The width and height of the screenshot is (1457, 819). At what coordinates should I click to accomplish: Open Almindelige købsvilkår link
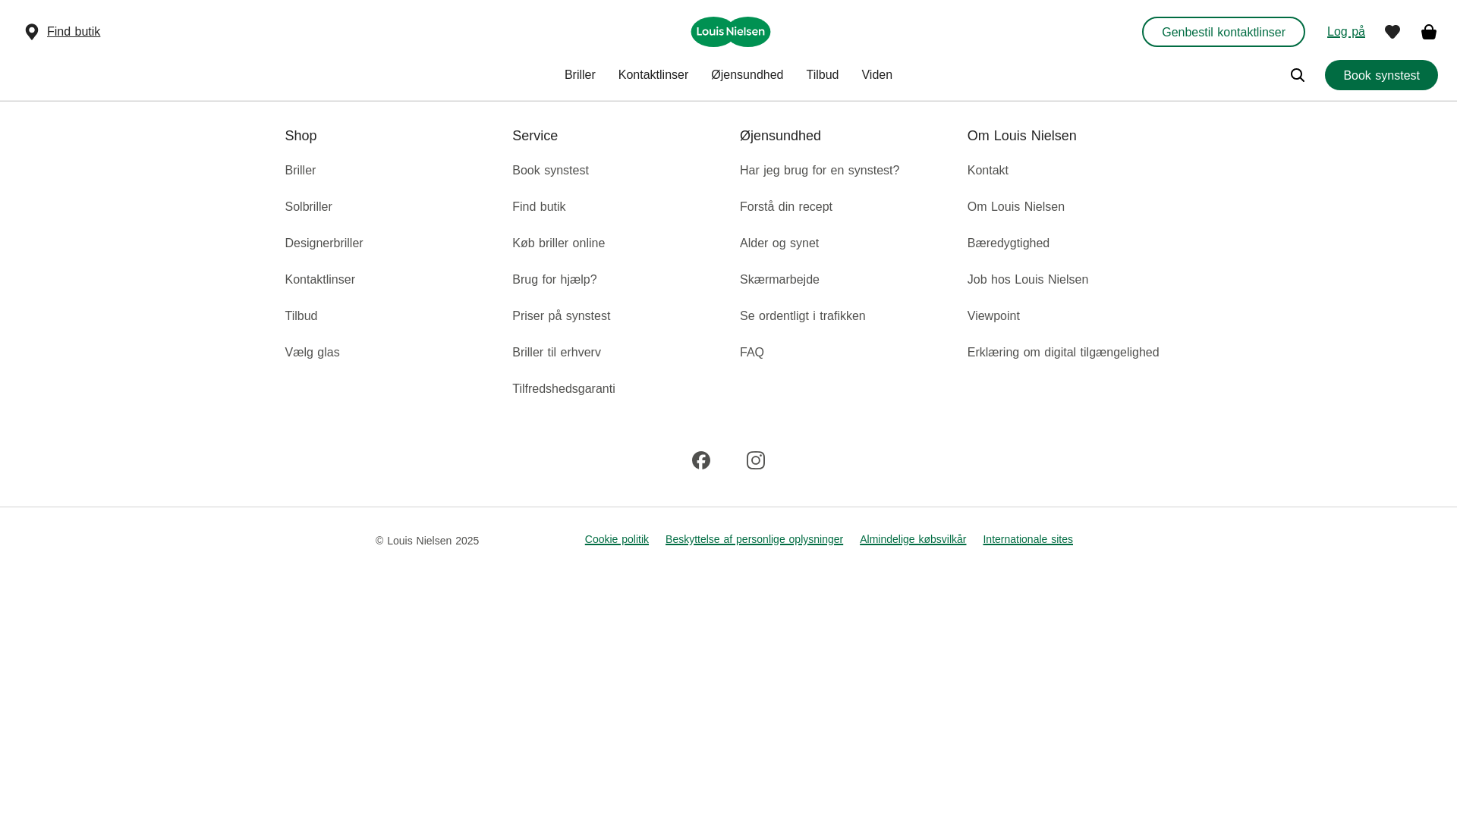pos(912,539)
